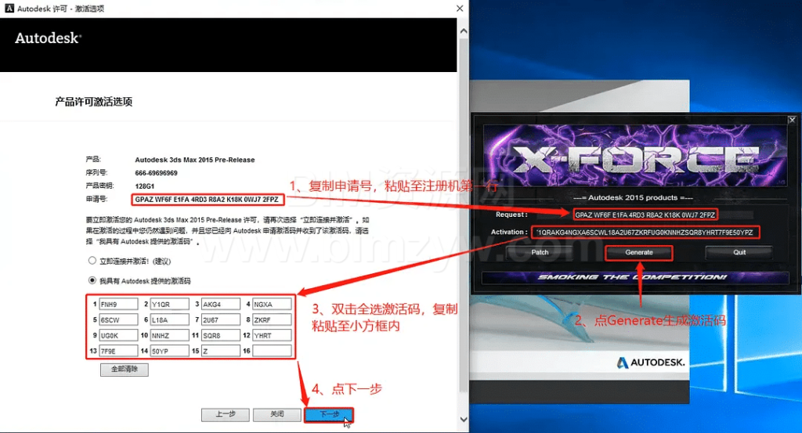Close the X-Force window with its X button
This screenshot has width=802, height=433.
point(792,120)
